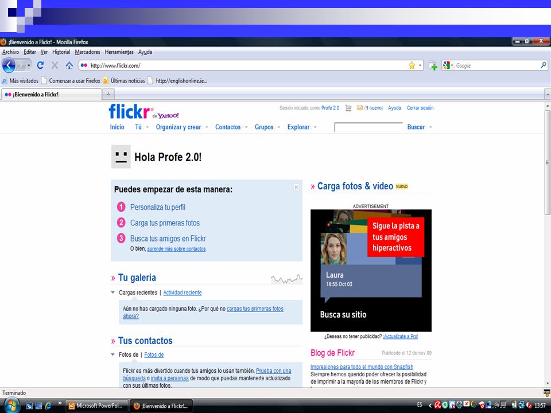Image resolution: width=551 pixels, height=413 pixels.
Task: Switch to Microsoft PowerPoint in the taskbar
Action: 96,406
